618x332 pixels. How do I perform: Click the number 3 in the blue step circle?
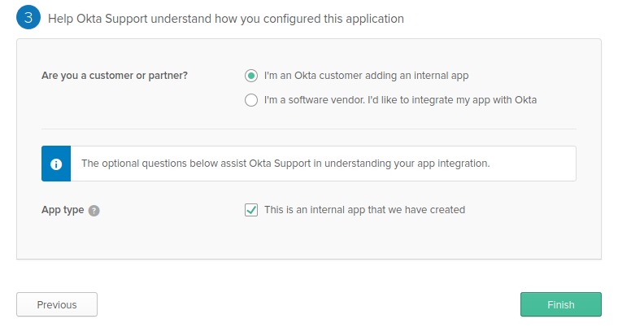[28, 17]
